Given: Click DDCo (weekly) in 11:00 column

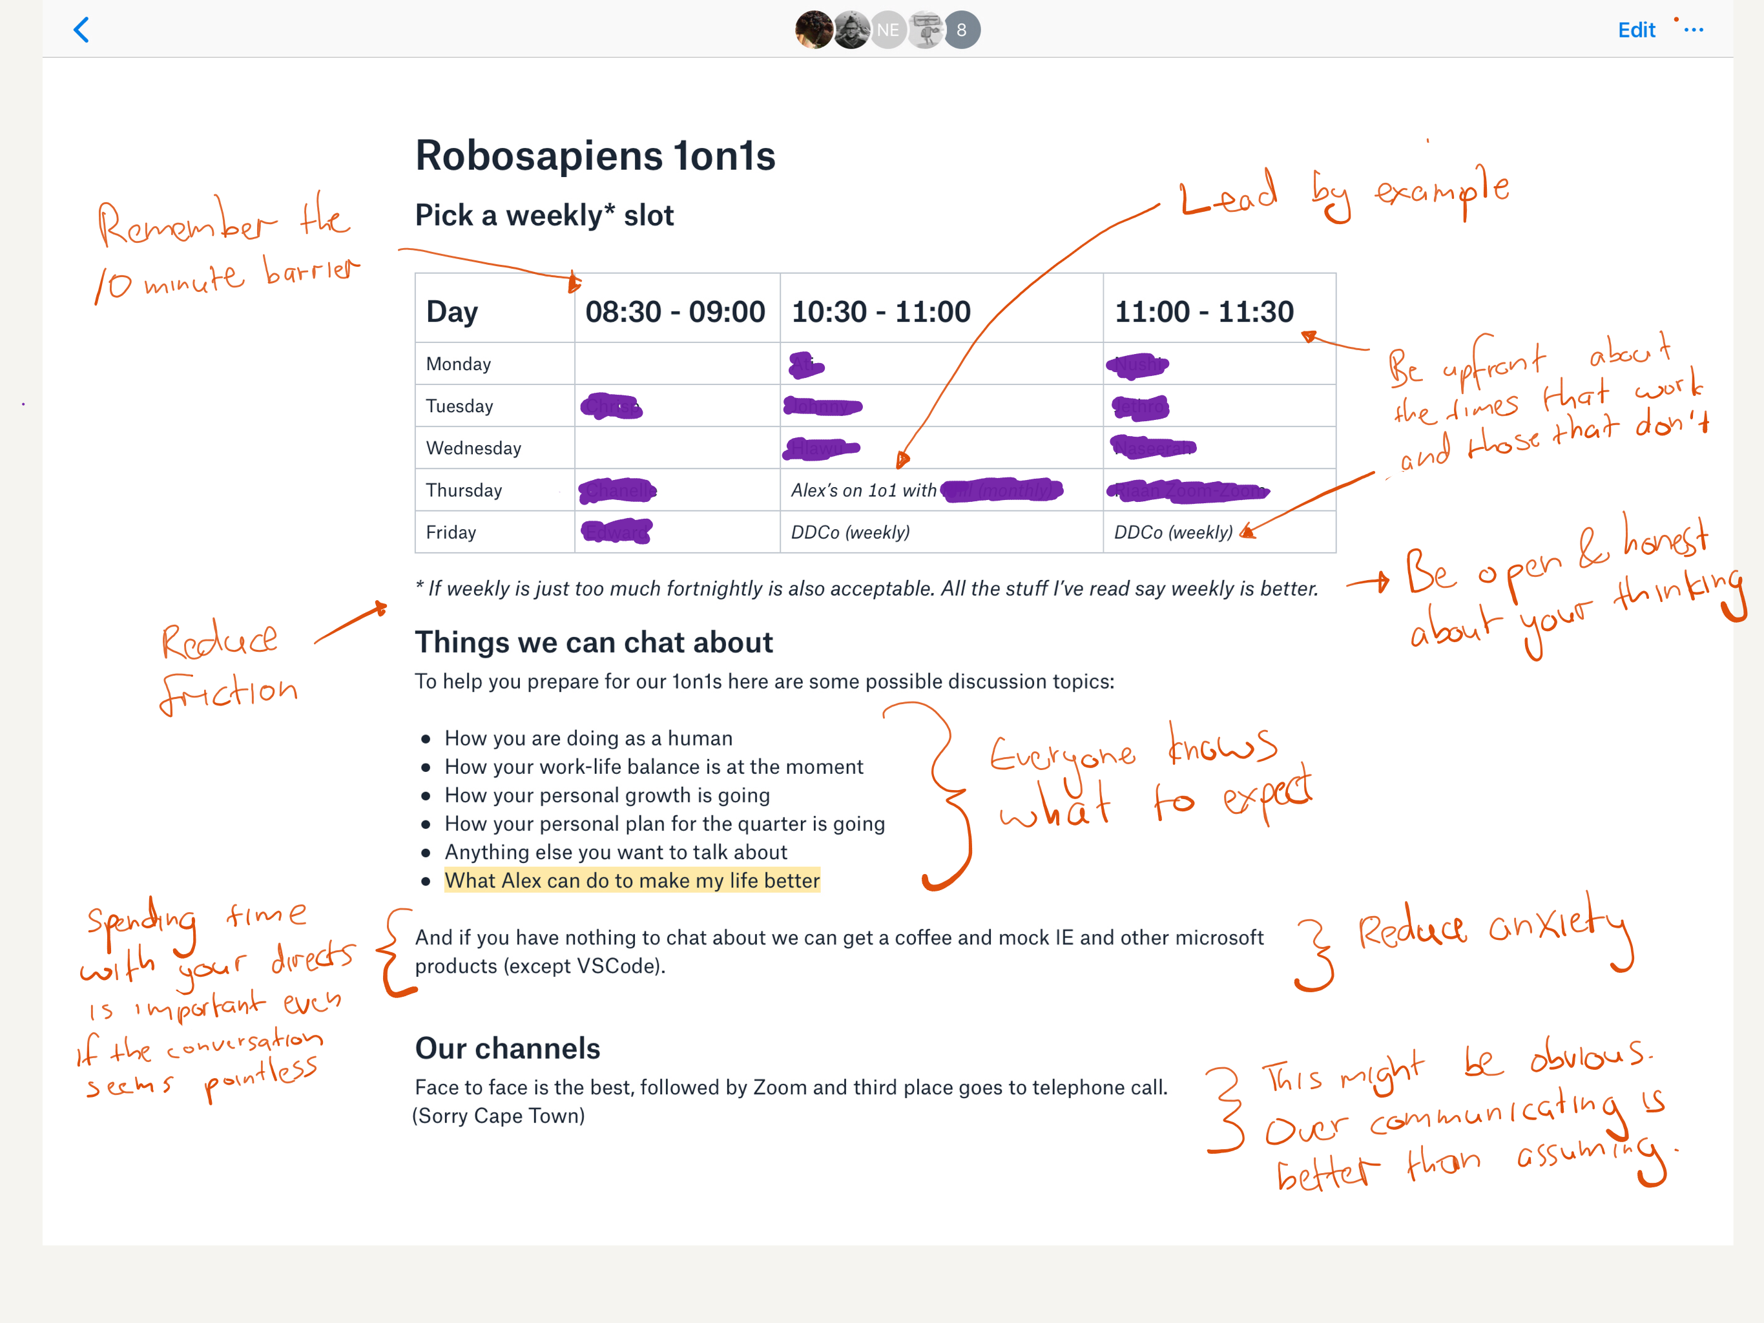Looking at the screenshot, I should click(x=1173, y=533).
